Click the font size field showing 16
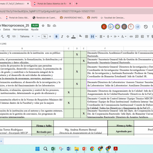This screenshot has height=153, width=153. coord(45,36)
